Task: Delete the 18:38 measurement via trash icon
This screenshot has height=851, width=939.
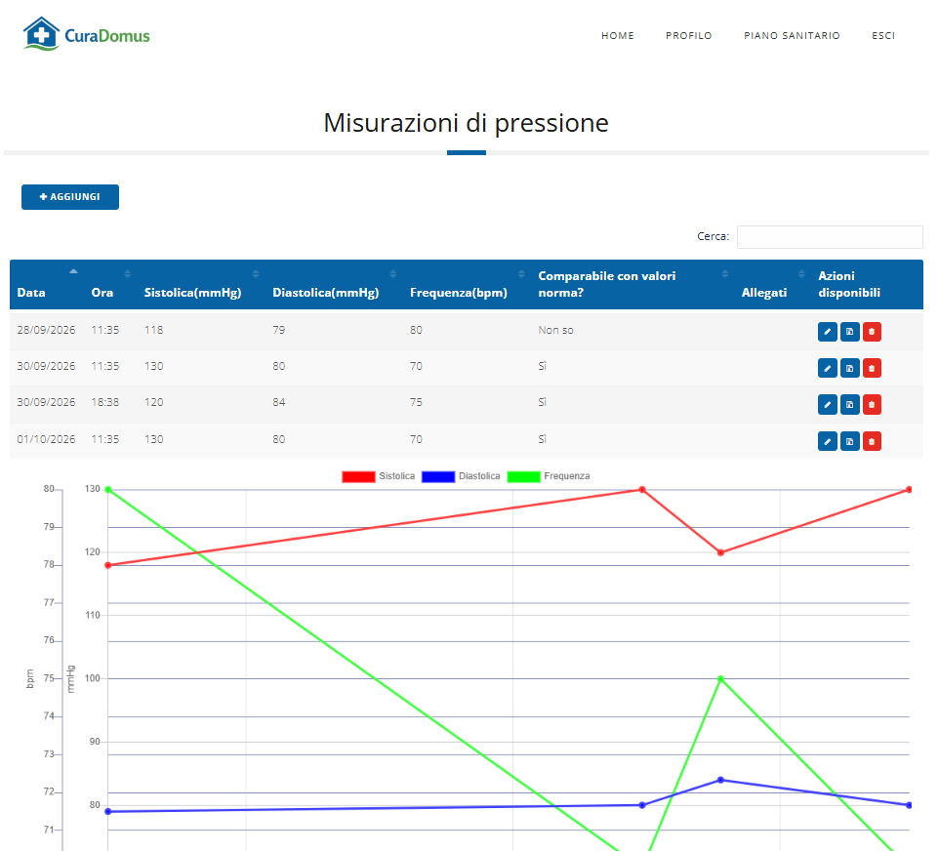Action: (x=872, y=405)
